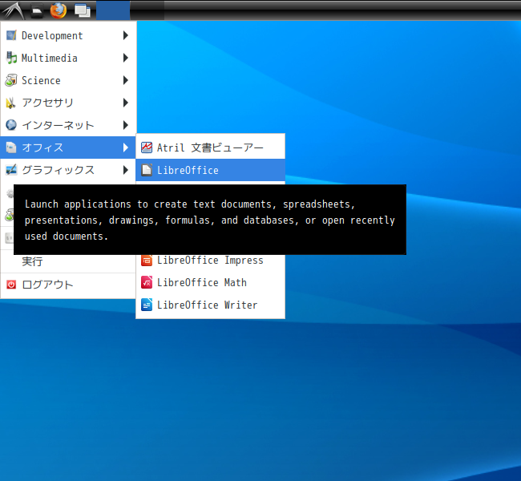This screenshot has height=481, width=521.
Task: Click the LibreOffice blank document icon
Action: (x=147, y=170)
